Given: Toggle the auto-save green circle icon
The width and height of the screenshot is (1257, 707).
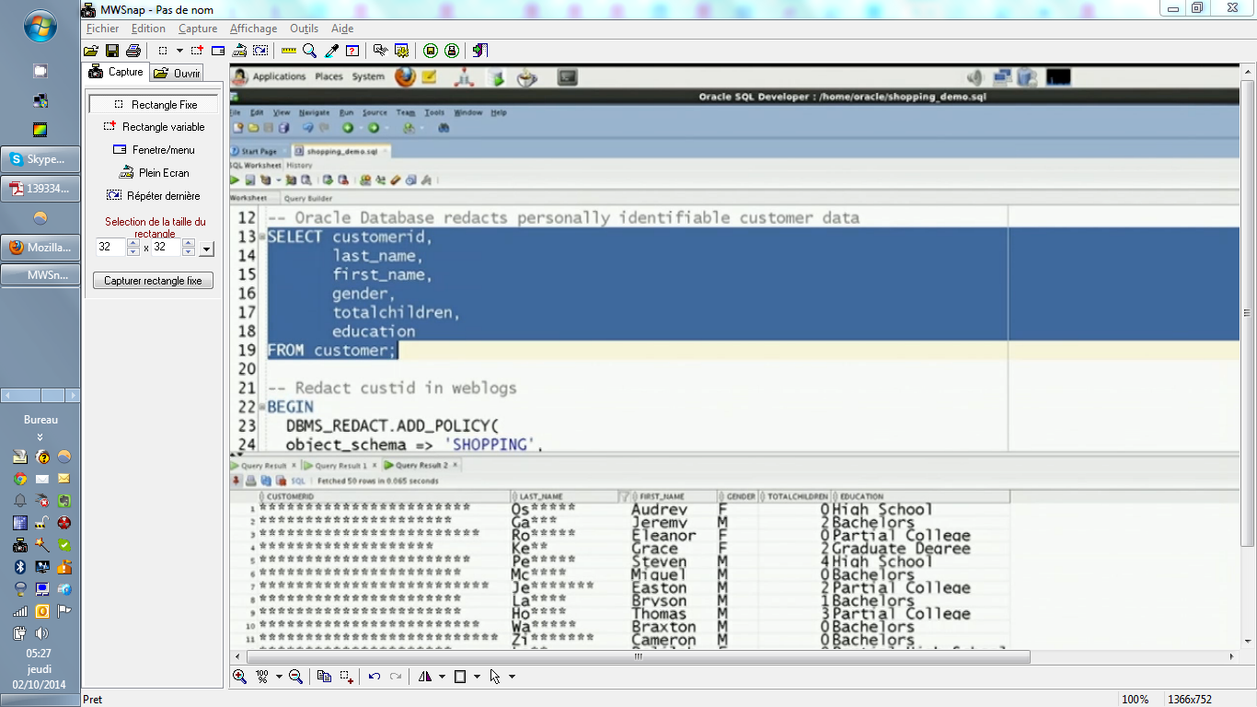Looking at the screenshot, I should (x=431, y=51).
